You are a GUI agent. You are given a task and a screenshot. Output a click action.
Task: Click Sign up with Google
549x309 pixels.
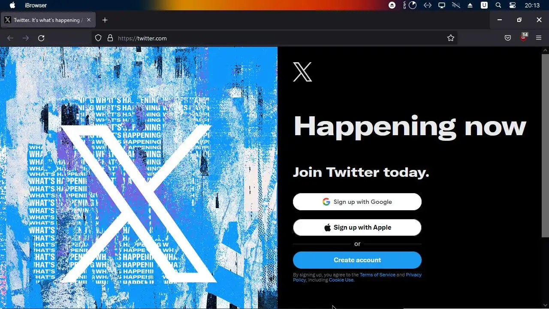[357, 202]
